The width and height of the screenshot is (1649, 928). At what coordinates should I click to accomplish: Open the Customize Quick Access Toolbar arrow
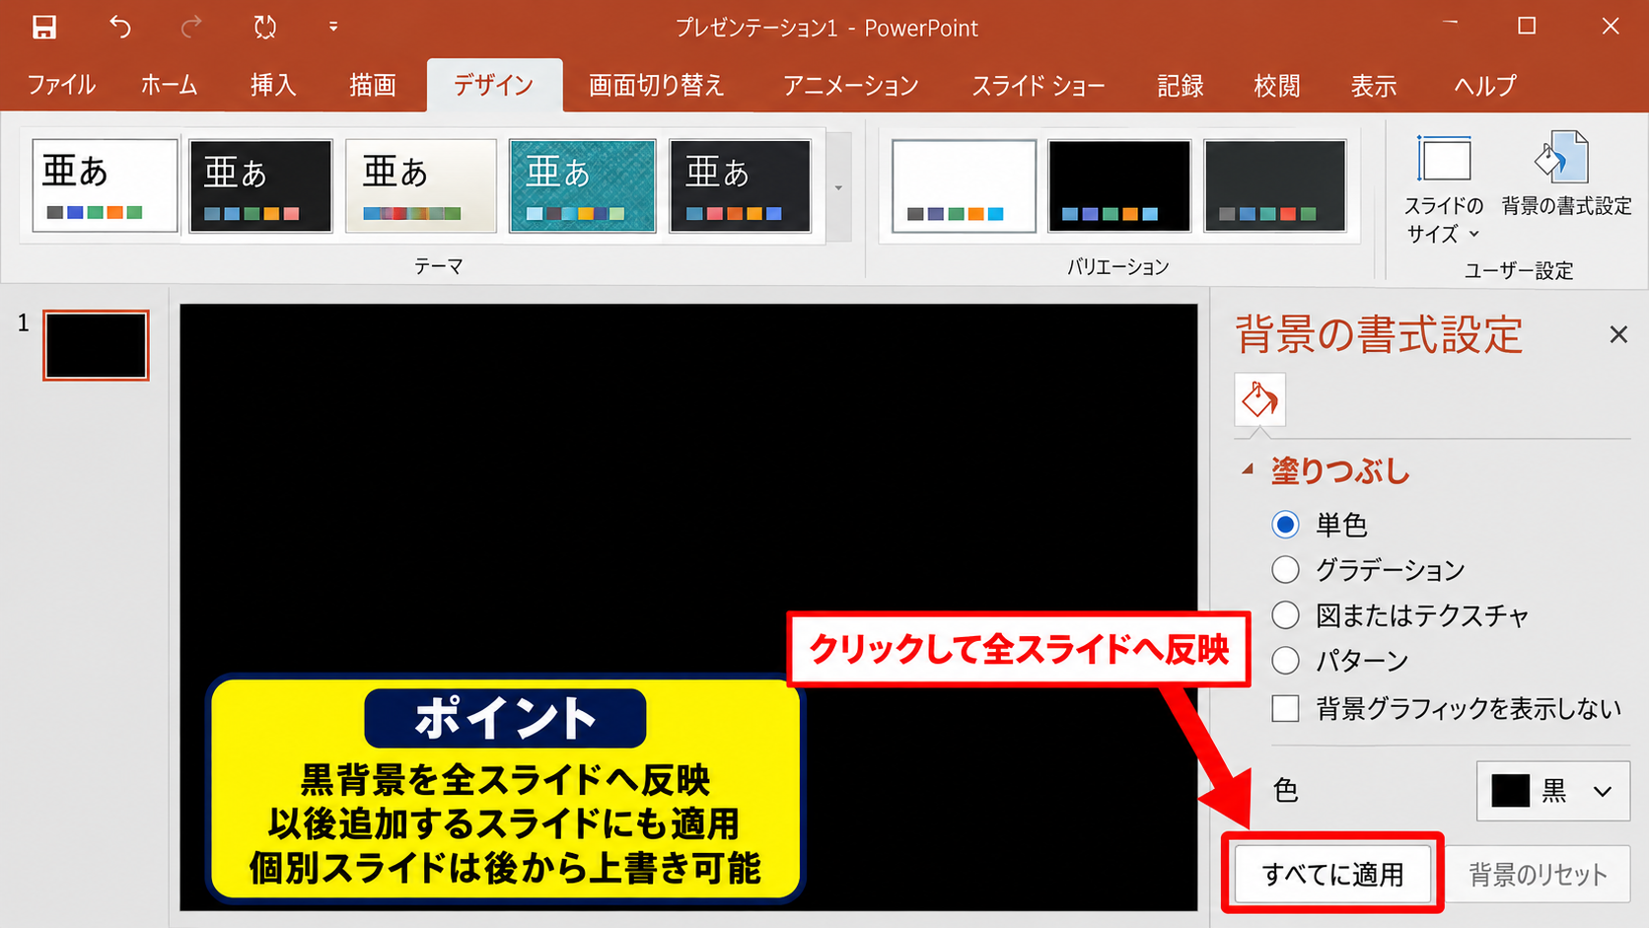(333, 27)
